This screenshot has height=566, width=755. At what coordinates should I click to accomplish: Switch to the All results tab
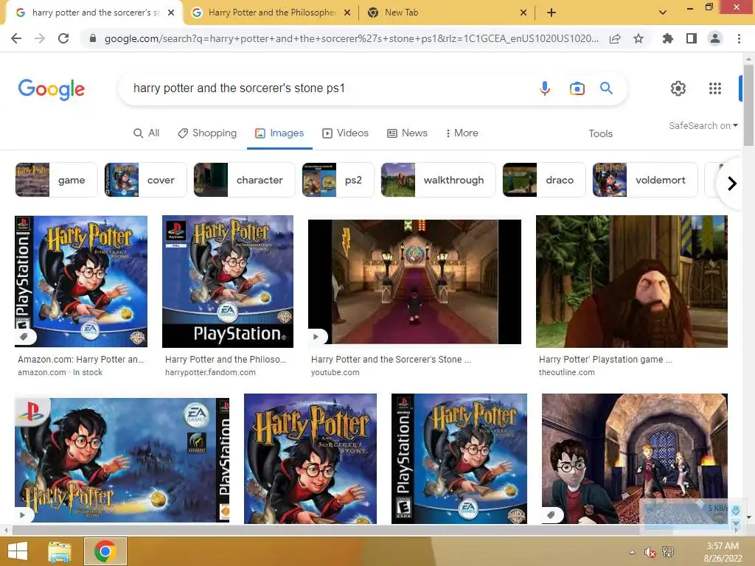147,133
